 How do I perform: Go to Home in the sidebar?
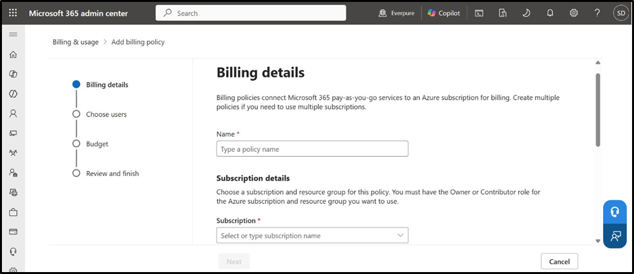(x=13, y=54)
